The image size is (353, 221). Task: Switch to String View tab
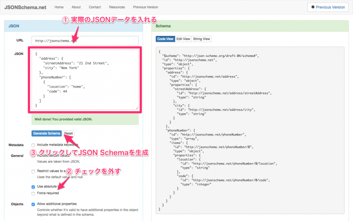[x=202, y=39]
